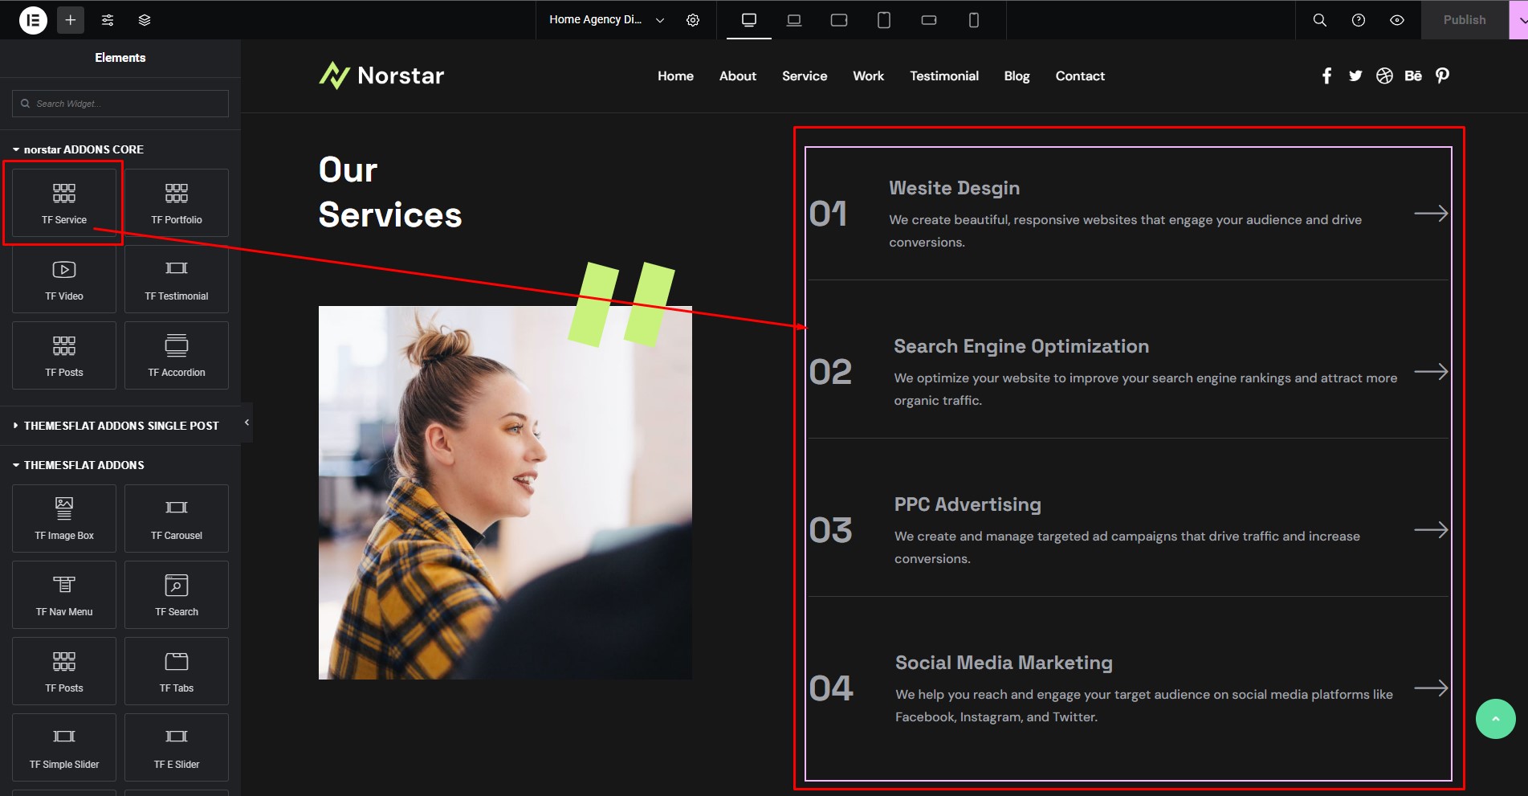The width and height of the screenshot is (1528, 796).
Task: Click arrow next to Social Media Marketing
Action: (1431, 688)
